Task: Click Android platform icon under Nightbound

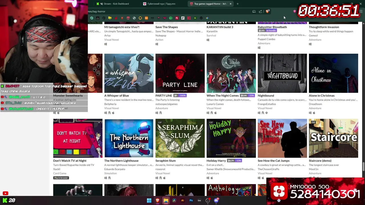Action: coord(267,113)
